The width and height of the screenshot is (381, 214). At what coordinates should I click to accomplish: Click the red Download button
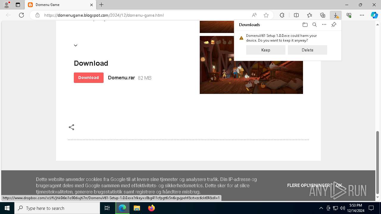(89, 78)
